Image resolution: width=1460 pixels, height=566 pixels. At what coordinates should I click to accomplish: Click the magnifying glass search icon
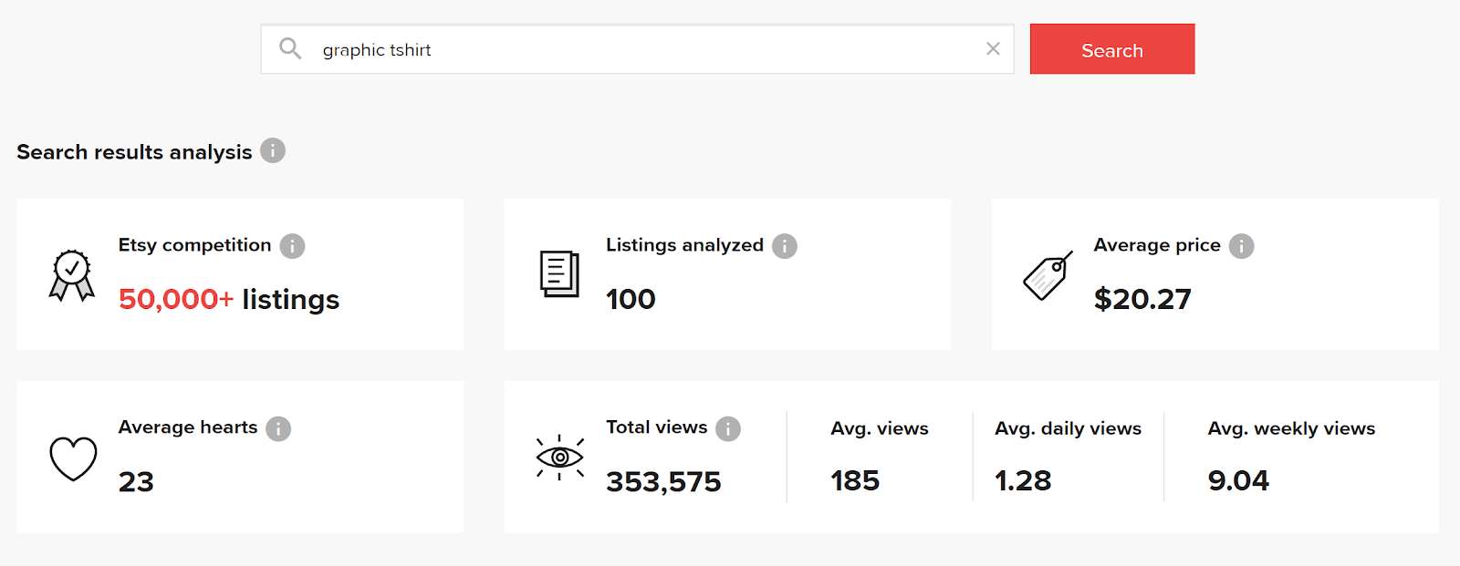coord(290,48)
